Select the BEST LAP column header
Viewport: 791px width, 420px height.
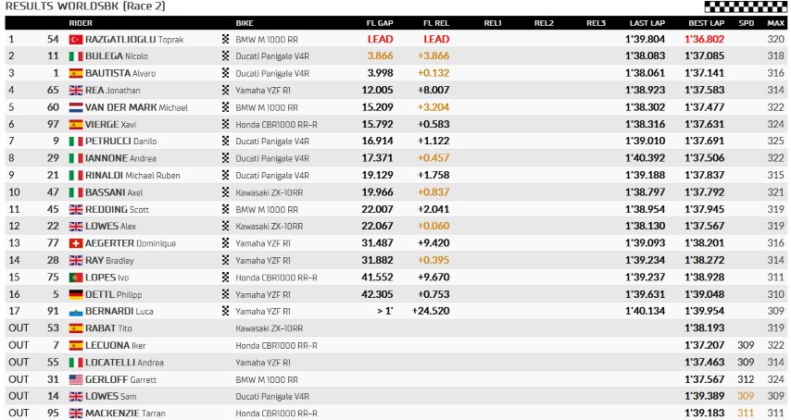[x=706, y=23]
